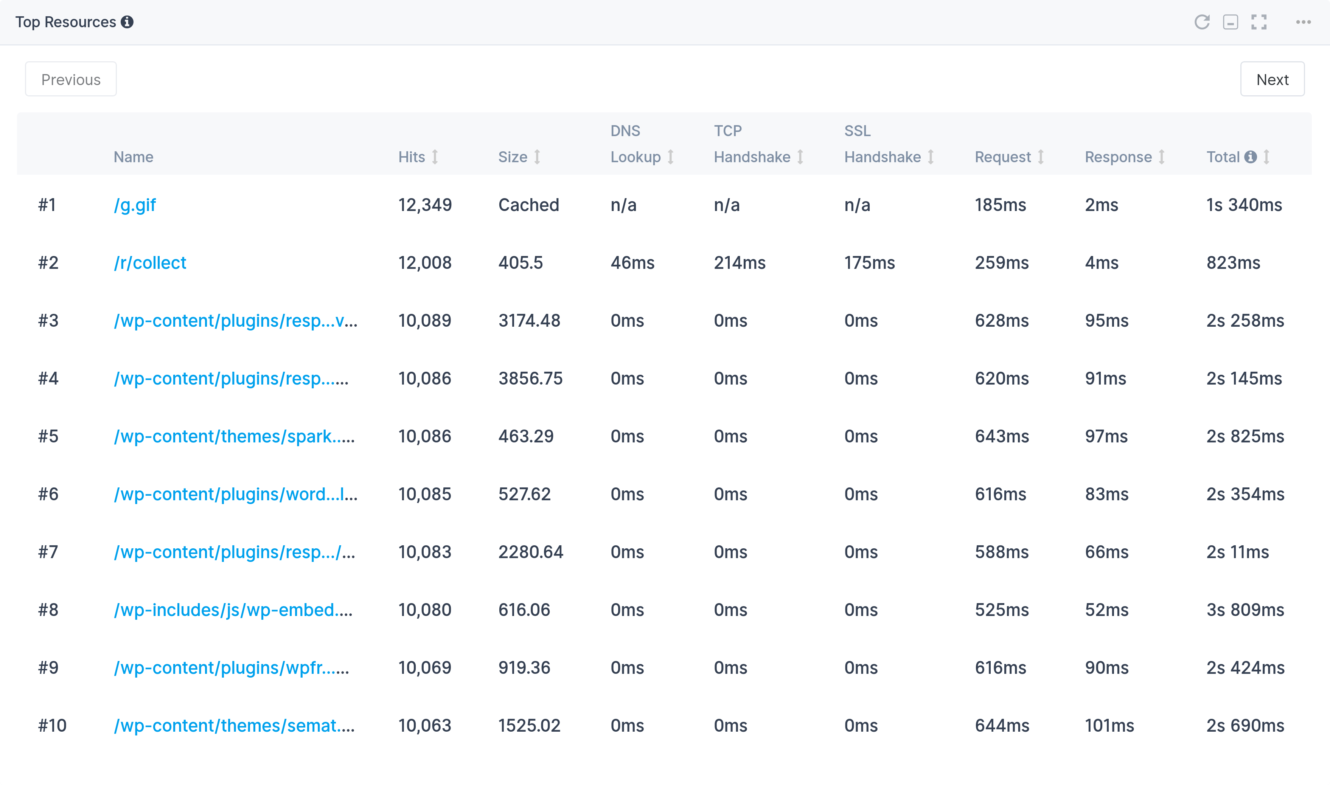
Task: Click the Top Resources info icon
Action: pos(127,22)
